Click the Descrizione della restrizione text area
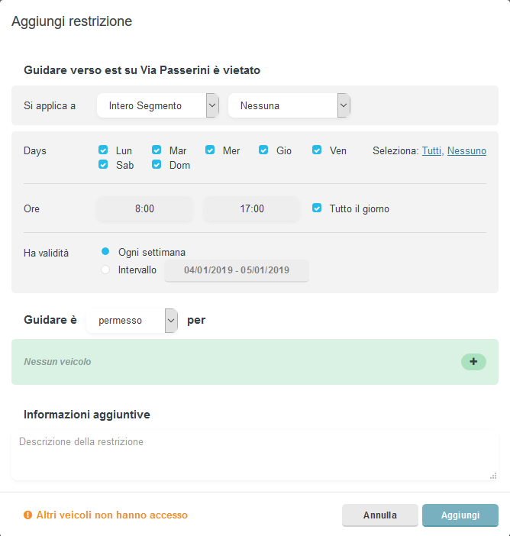Image resolution: width=510 pixels, height=536 pixels. [254, 456]
